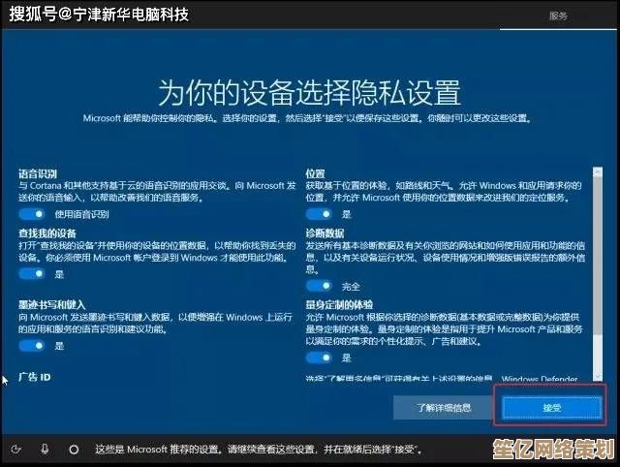The height and width of the screenshot is (467, 620).
Task: Click the 墨迹书写和键入 section heading
Action: coord(51,305)
